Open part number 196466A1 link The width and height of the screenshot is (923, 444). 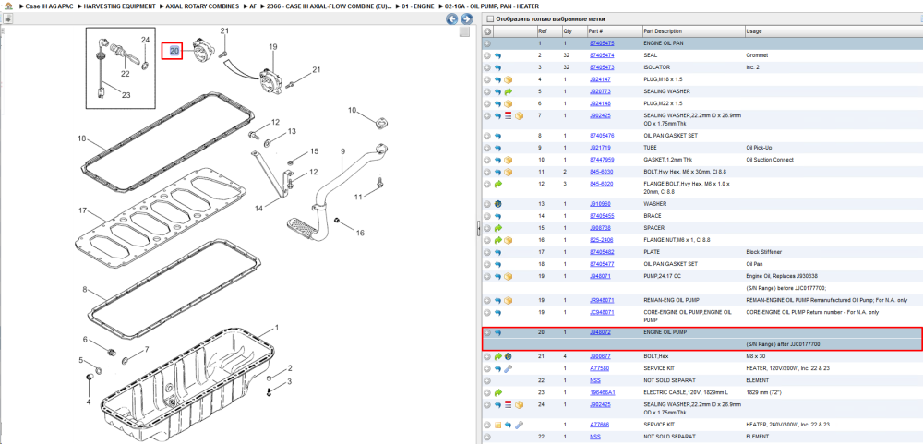coord(602,393)
